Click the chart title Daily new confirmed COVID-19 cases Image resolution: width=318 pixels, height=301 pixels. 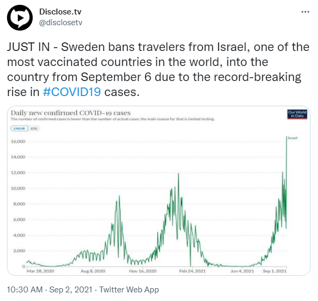71,113
